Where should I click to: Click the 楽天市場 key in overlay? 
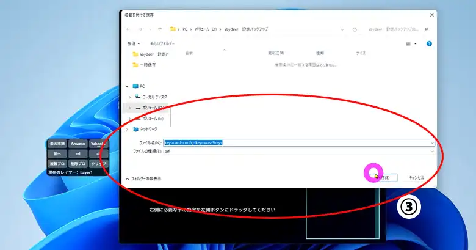pyautogui.click(x=57, y=144)
